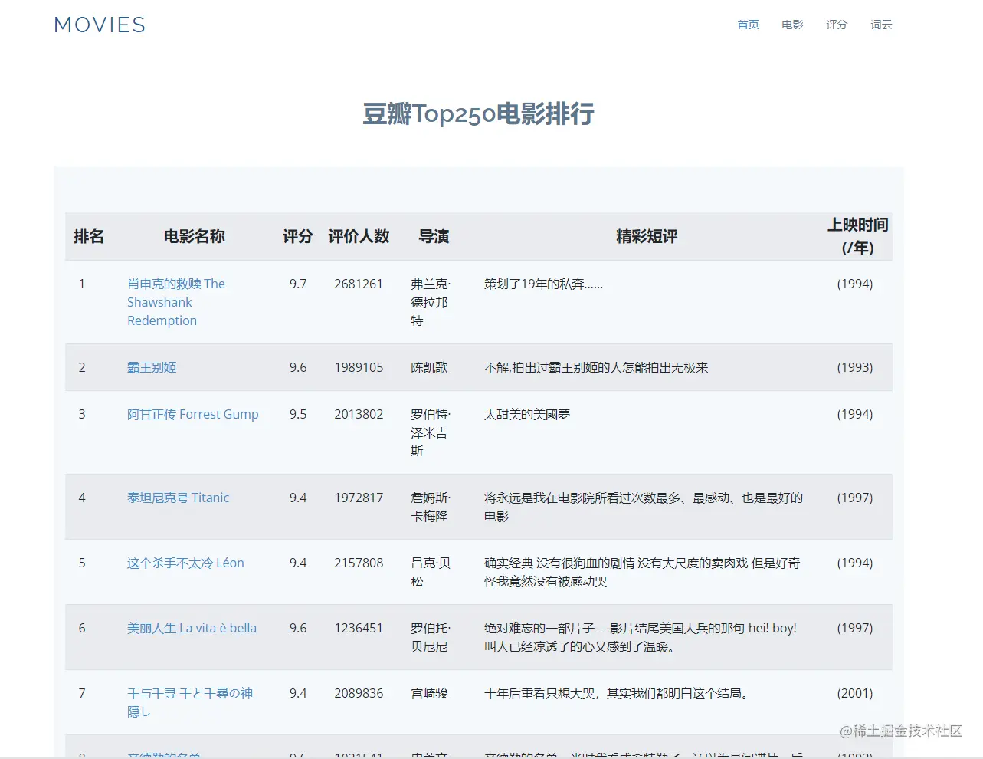The image size is (983, 759).
Task: Select the rating count 2157808
Action: (359, 563)
